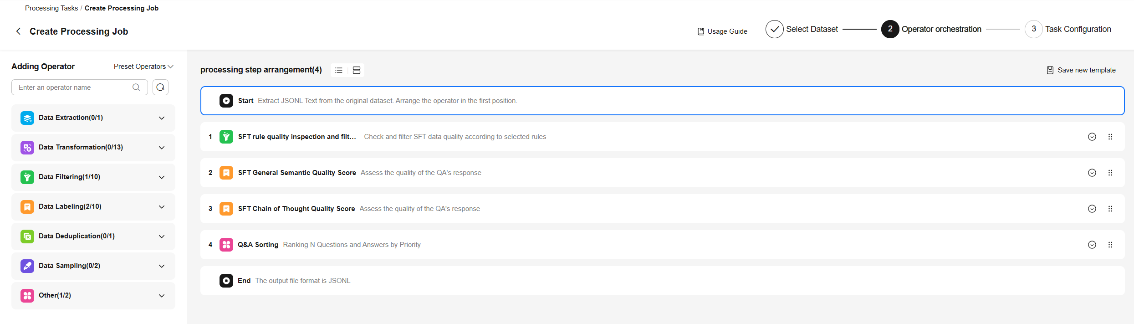Click the back arrow beside Create Processing Job
Screen dimensions: 1134x324
[x=18, y=31]
